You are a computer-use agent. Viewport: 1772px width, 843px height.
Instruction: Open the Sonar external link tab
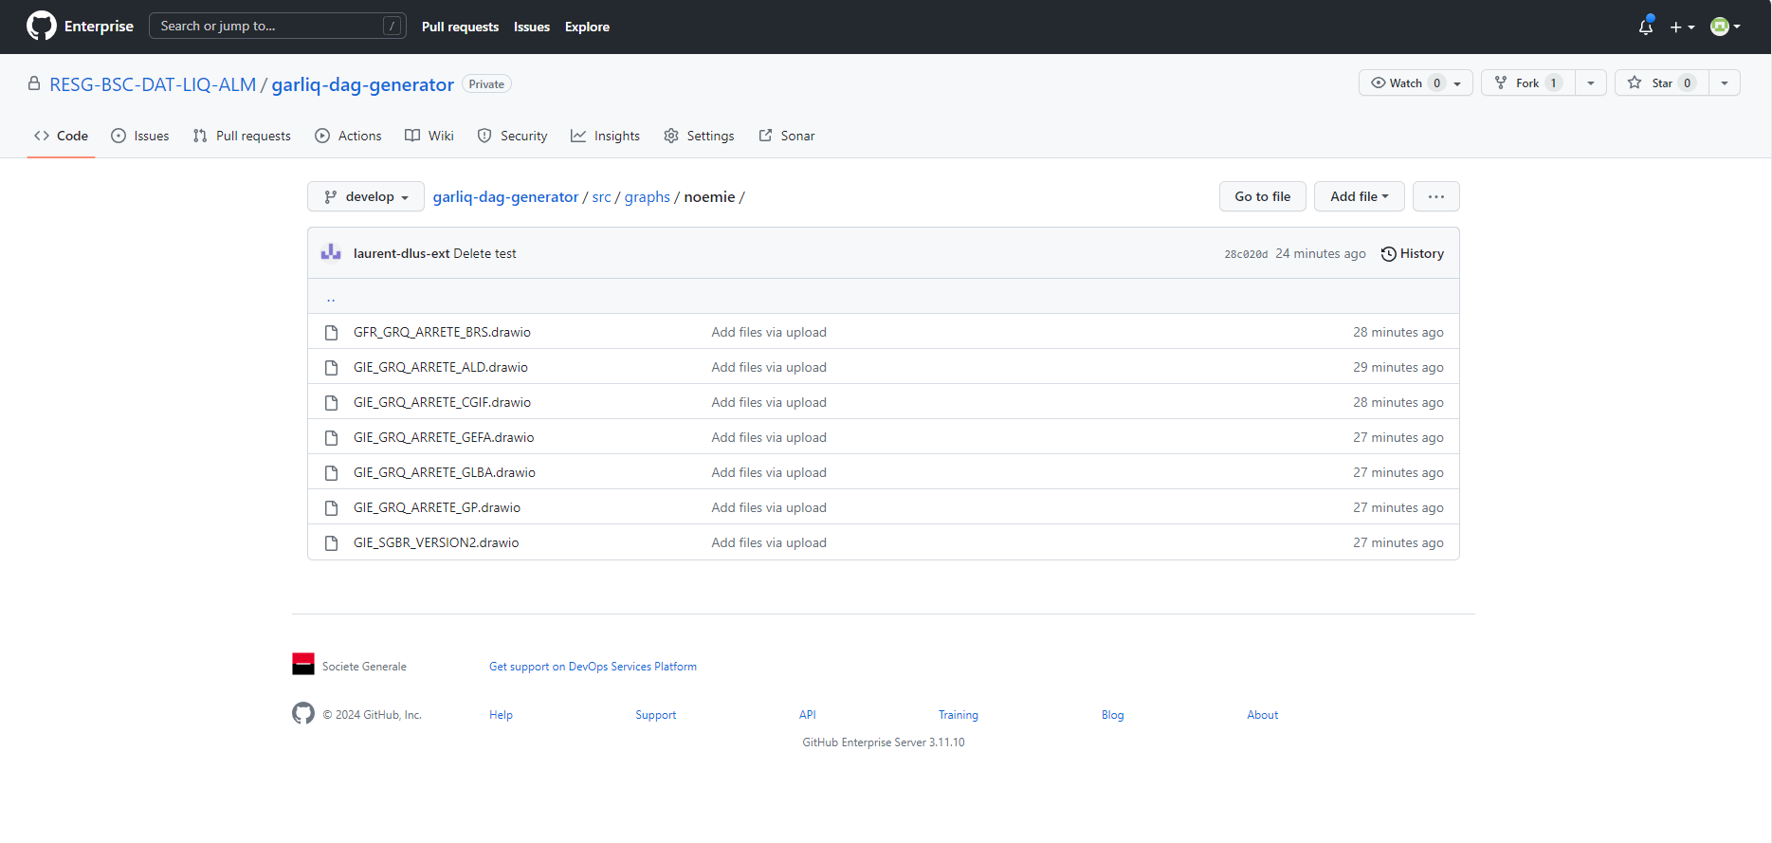[787, 136]
